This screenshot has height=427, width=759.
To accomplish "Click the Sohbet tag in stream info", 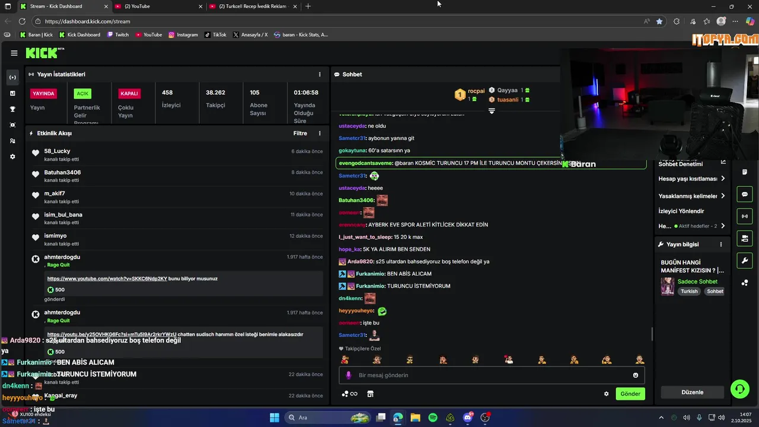I will 715,292.
